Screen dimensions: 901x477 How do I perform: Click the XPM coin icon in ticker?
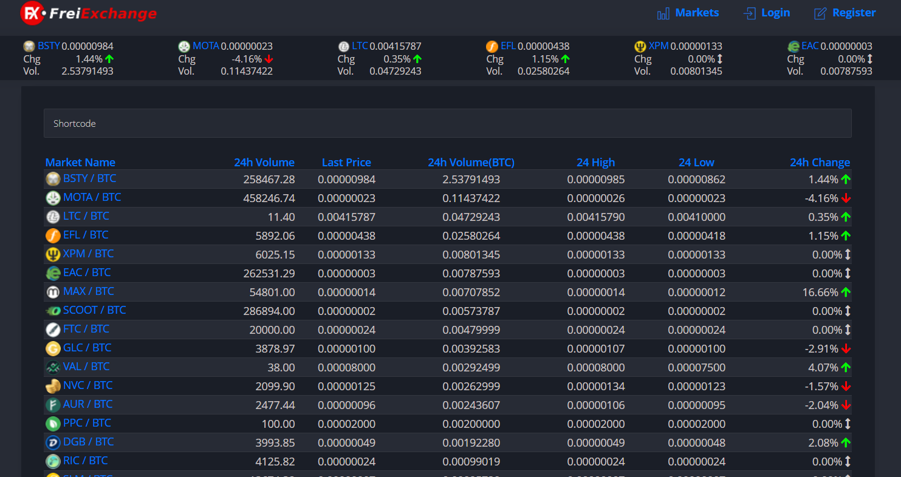point(640,46)
